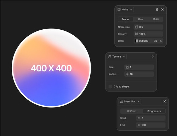The image size is (177, 136).
Task: Click the blend mode droplet icon in Noise panel
Action: pos(157,10)
